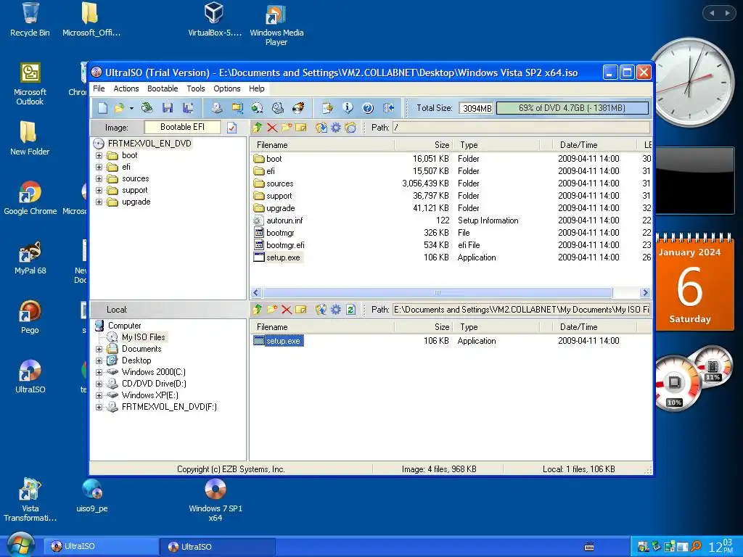The height and width of the screenshot is (557, 743).
Task: Click the Make CD/DVD Image drive icon
Action: [216, 108]
